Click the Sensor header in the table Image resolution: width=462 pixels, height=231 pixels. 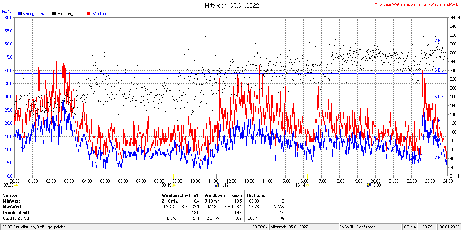[x=10, y=195]
